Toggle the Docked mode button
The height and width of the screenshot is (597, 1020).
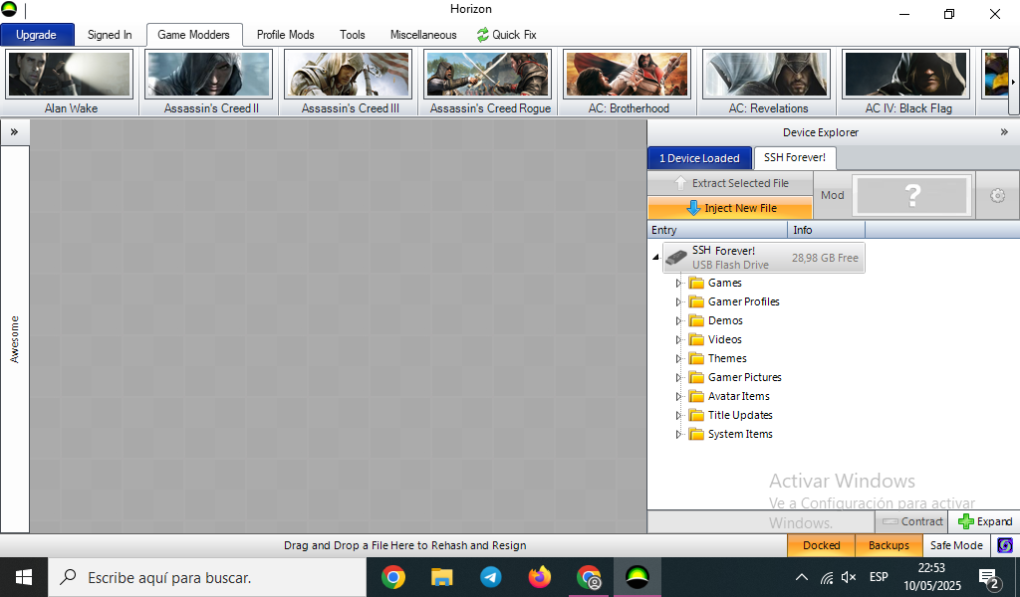click(x=821, y=545)
